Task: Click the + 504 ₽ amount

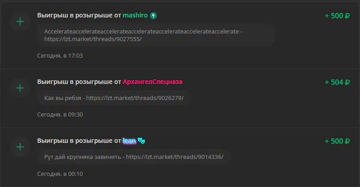Action: click(x=337, y=82)
